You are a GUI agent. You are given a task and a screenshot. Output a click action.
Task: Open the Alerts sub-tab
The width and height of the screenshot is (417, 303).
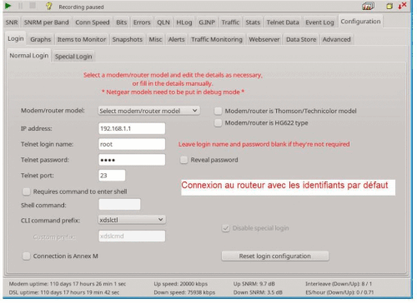176,39
